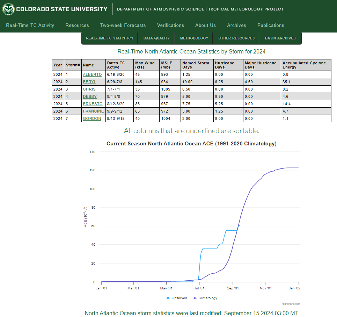Sort the table by Storm#
The image size is (337, 317).
point(73,65)
